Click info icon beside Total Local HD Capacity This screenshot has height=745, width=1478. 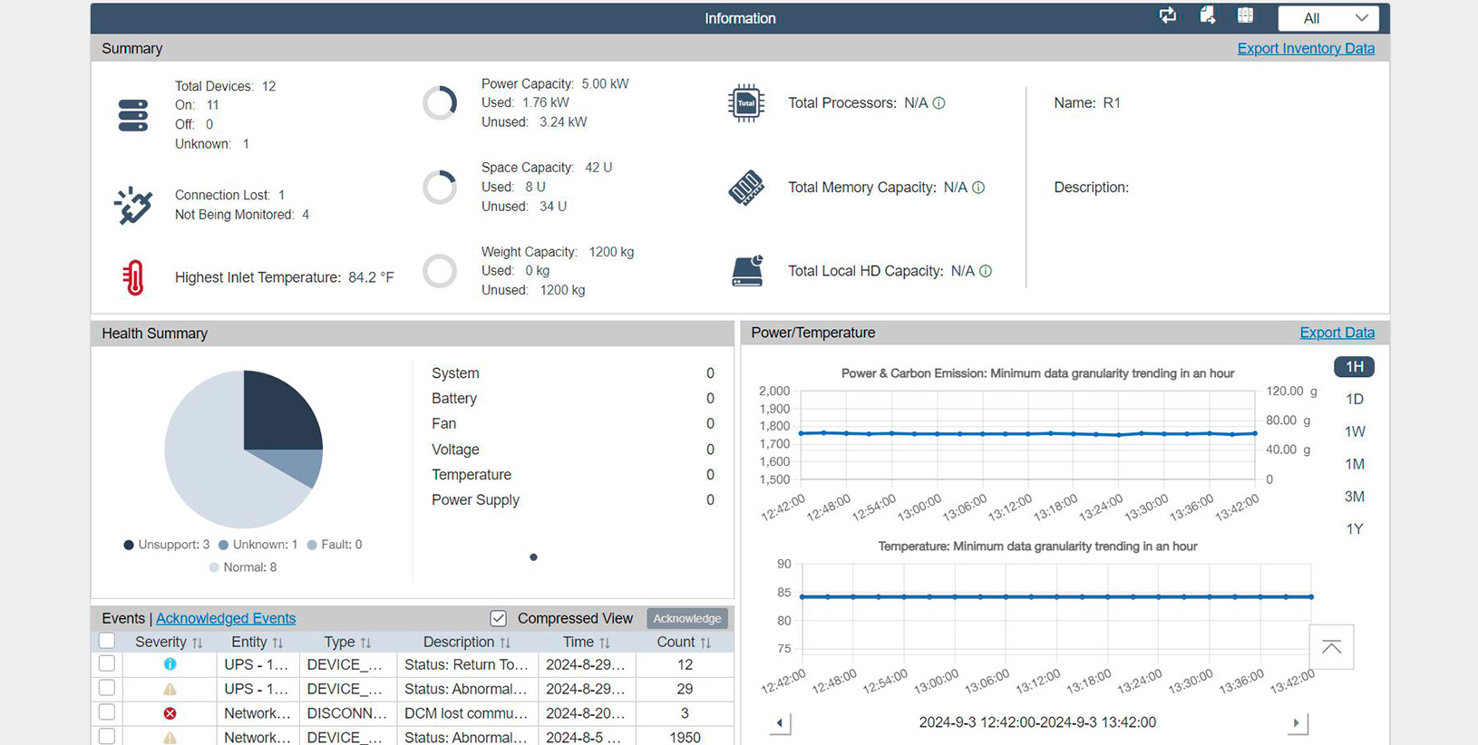point(986,271)
